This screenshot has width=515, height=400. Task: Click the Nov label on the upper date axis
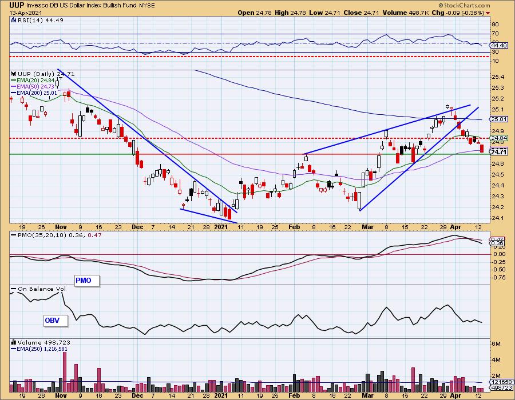61,227
